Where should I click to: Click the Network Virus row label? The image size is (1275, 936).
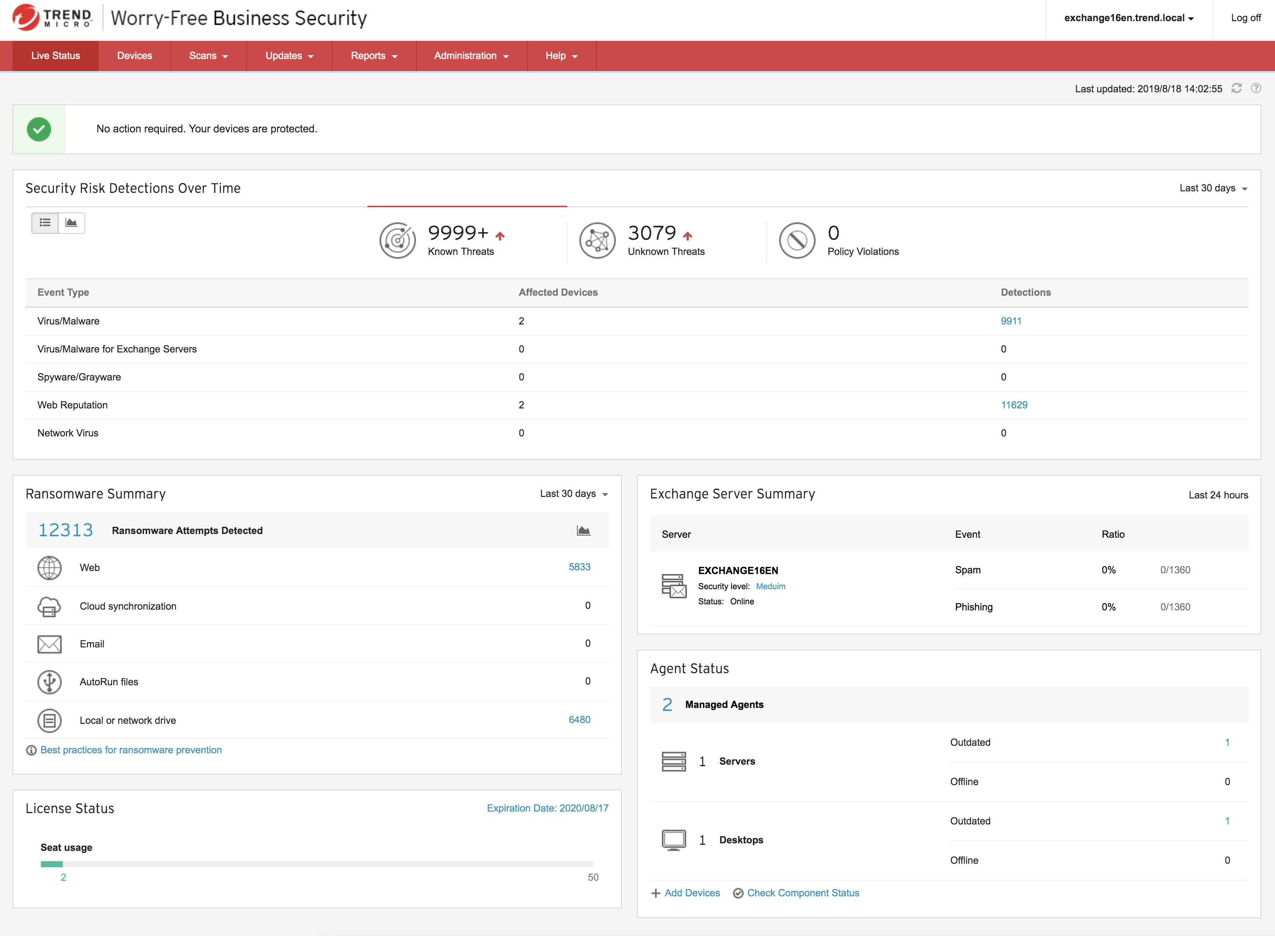(68, 433)
